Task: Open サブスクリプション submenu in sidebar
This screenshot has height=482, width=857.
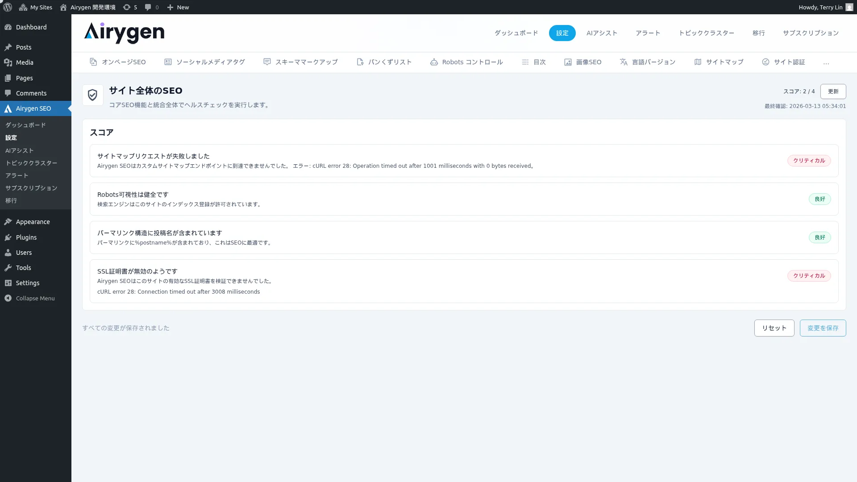Action: pos(31,188)
